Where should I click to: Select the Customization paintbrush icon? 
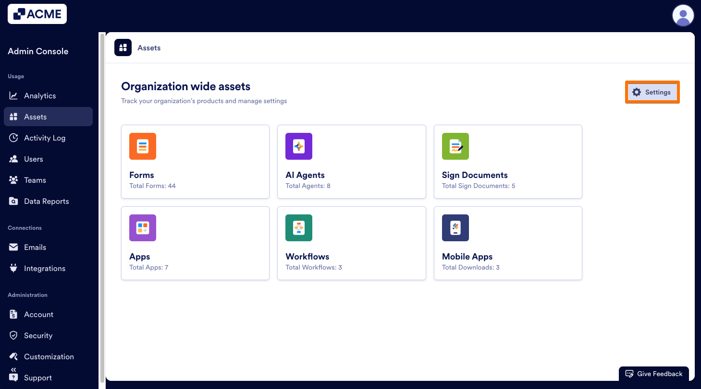[14, 356]
